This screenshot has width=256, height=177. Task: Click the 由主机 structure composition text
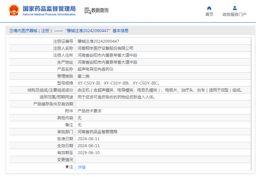[160, 90]
